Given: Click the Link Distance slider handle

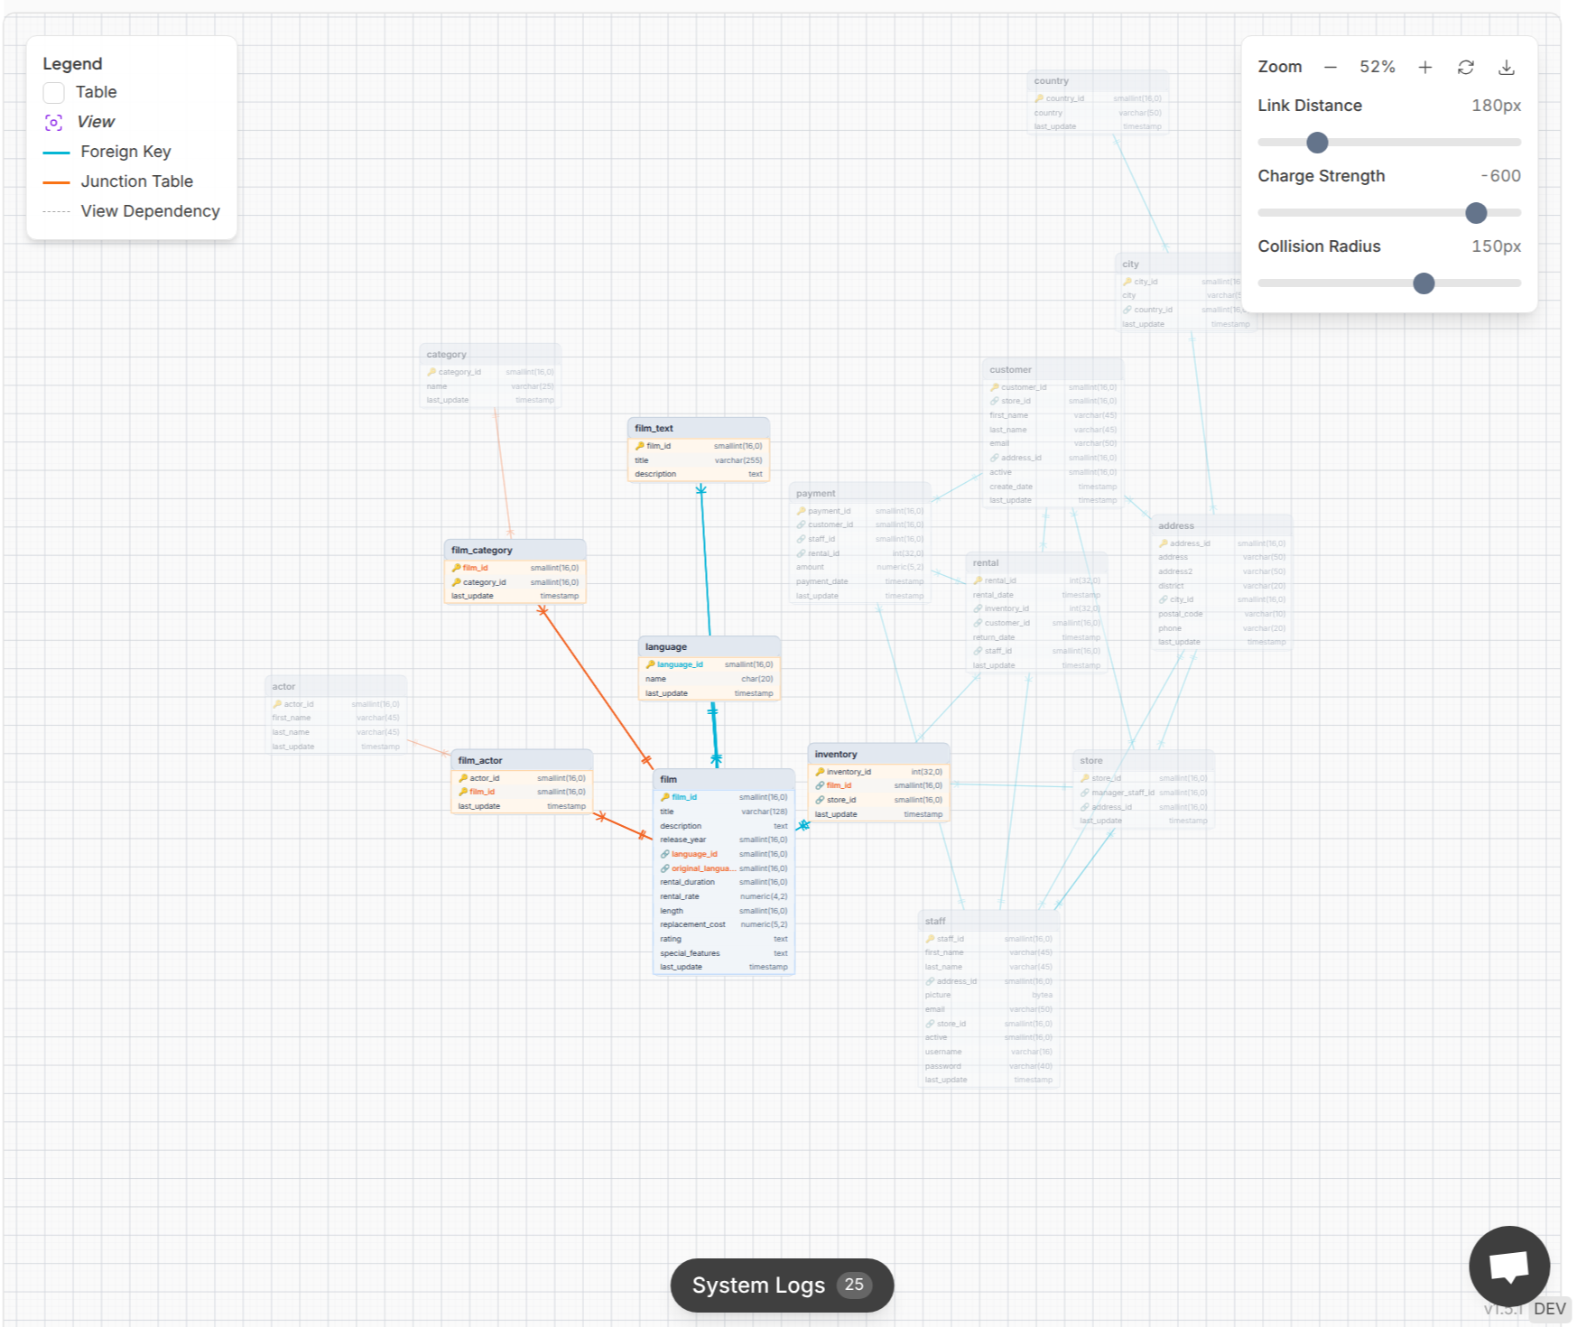Looking at the screenshot, I should pos(1317,142).
